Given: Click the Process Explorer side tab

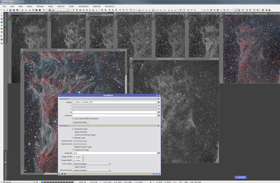Looking at the screenshot, I should pyautogui.click(x=5, y=35).
